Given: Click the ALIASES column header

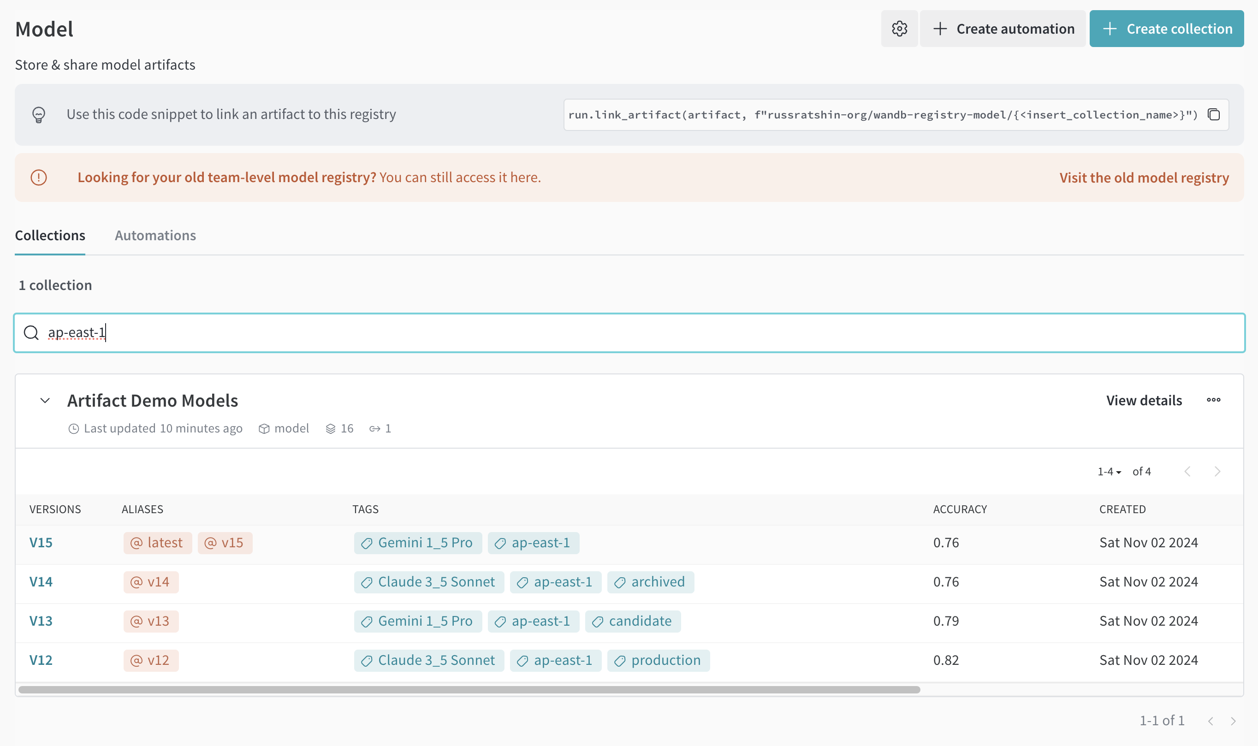Looking at the screenshot, I should coord(142,509).
